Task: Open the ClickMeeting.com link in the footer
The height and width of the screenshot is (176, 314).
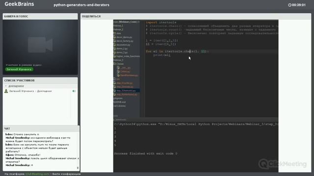Action: pos(37,174)
